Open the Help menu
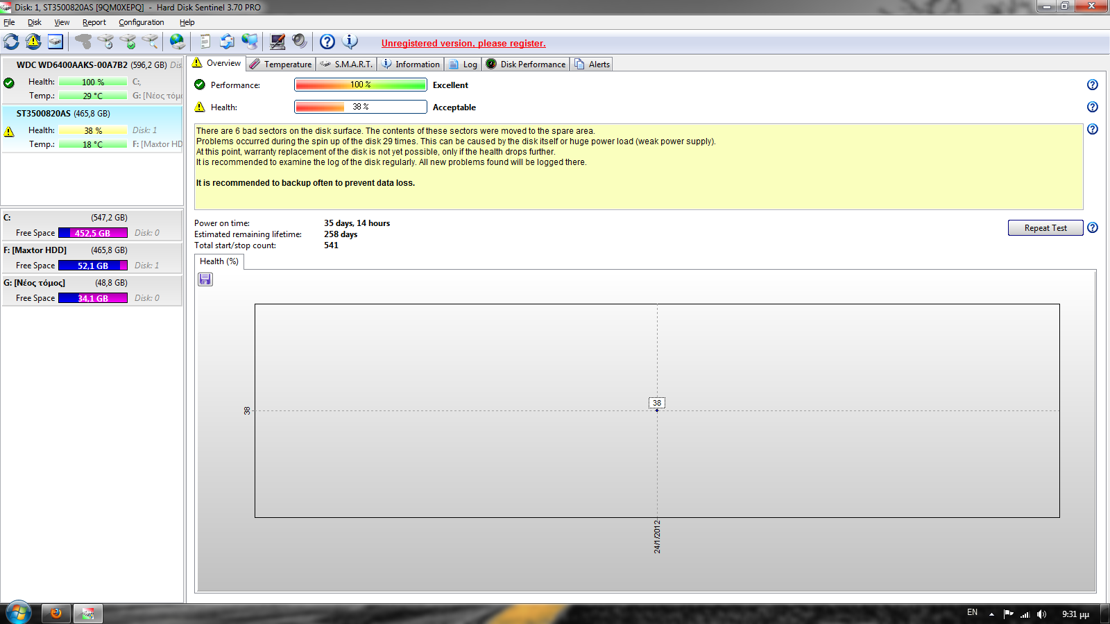 pyautogui.click(x=187, y=22)
